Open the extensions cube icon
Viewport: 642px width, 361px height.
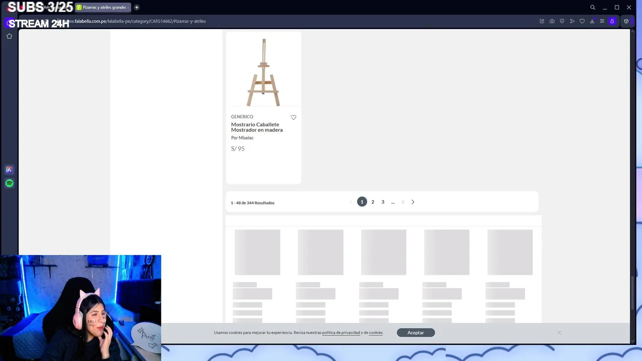[x=626, y=21]
